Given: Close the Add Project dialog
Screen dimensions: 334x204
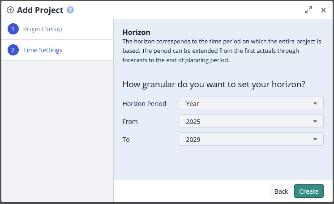Looking at the screenshot, I should point(323,10).
